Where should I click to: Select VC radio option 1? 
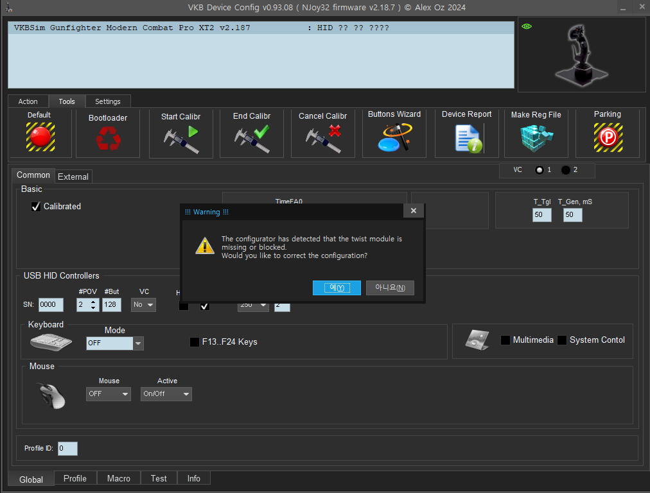tap(540, 170)
